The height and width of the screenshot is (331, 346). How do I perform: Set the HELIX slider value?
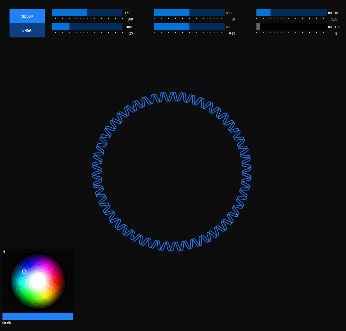coord(189,13)
